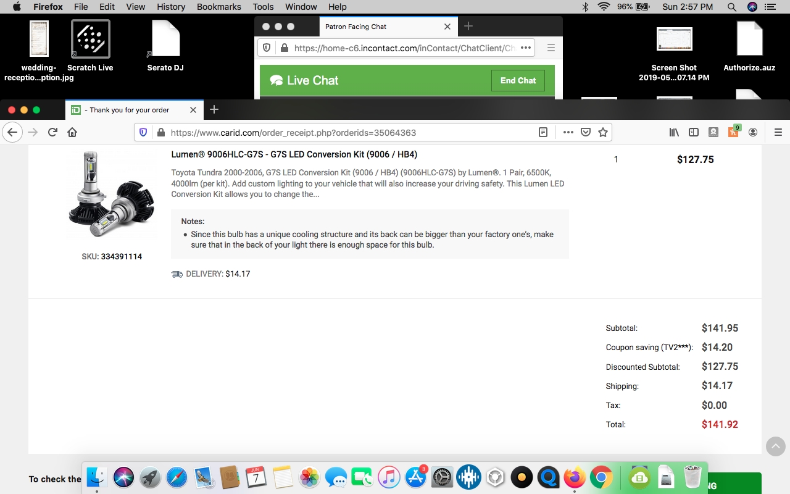This screenshot has width=790, height=494.
Task: Open the Edit menu
Action: (x=107, y=7)
